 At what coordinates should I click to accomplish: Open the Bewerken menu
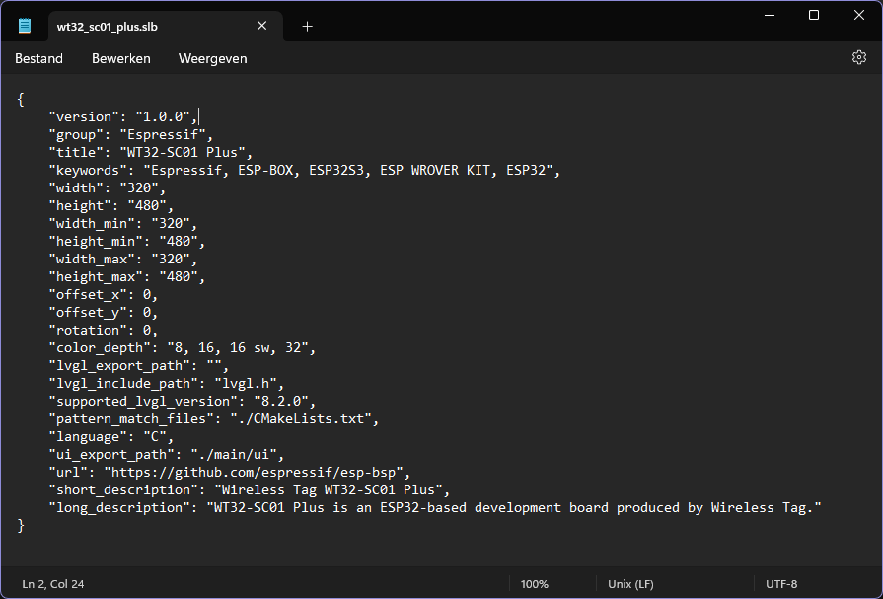(x=121, y=58)
